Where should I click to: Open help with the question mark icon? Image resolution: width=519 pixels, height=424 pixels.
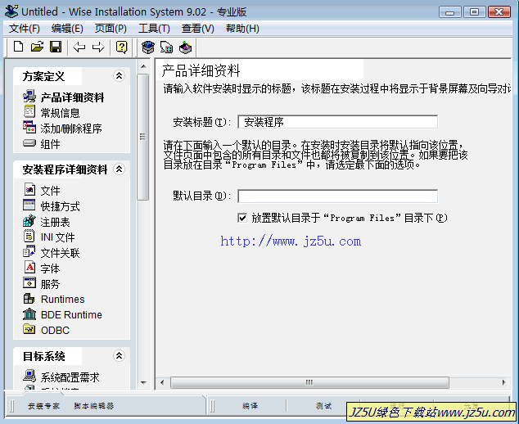click(121, 47)
